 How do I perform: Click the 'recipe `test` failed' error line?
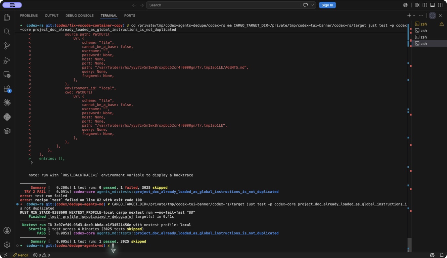point(81,200)
